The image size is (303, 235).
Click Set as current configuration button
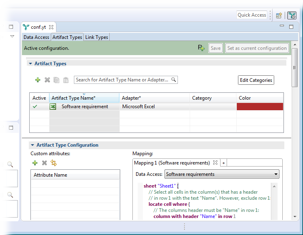click(257, 48)
